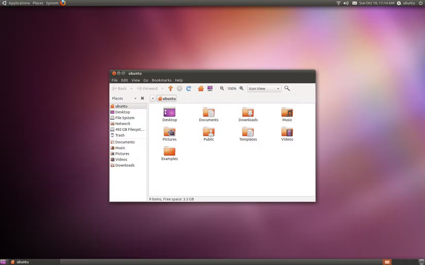Click the volume icon in the panel

[346, 3]
